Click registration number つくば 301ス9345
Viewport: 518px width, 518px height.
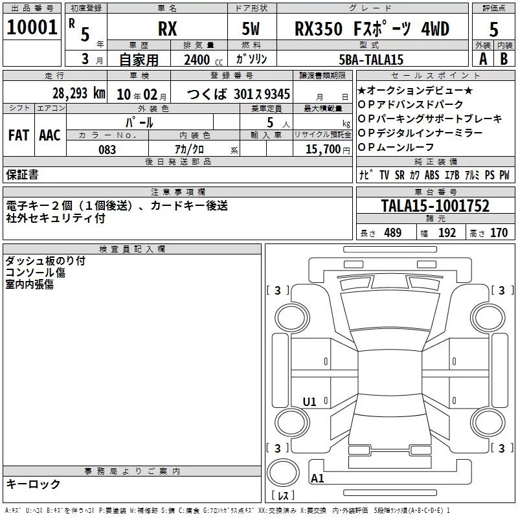238,95
